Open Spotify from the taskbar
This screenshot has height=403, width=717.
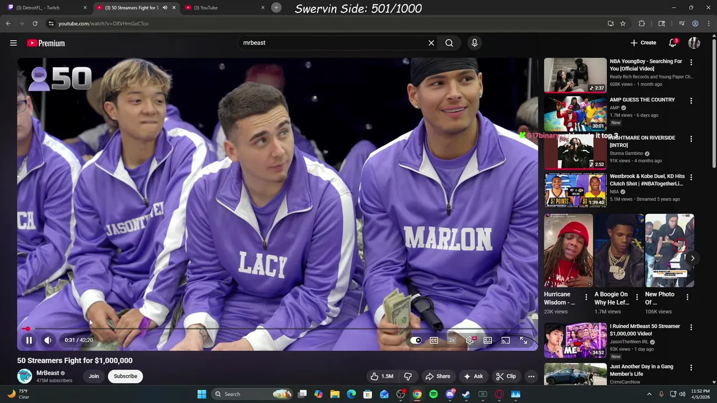click(x=434, y=394)
